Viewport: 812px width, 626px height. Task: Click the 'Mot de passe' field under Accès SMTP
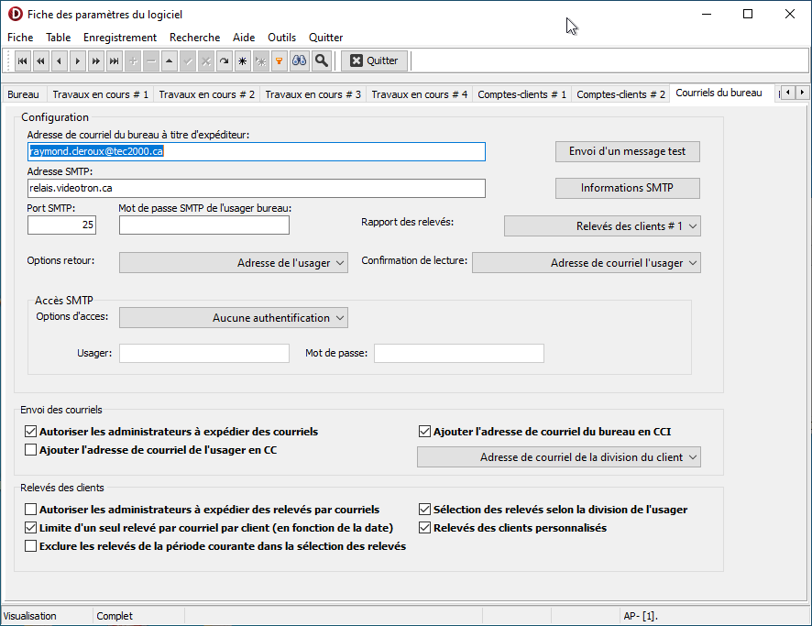(459, 353)
